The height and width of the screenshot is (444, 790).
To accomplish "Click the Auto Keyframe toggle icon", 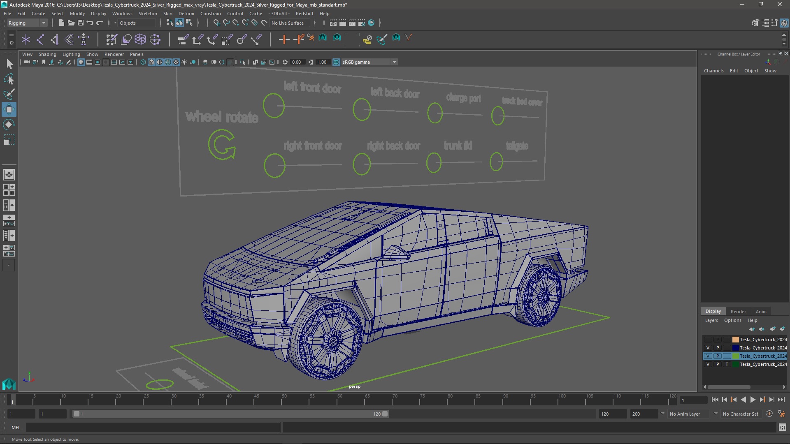I will pyautogui.click(x=769, y=414).
